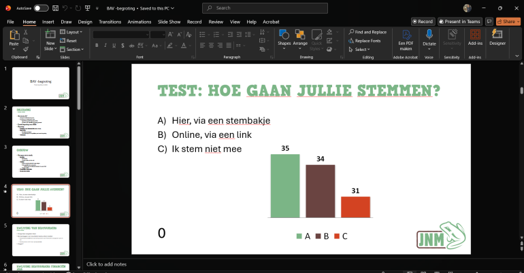This screenshot has width=524, height=273.
Task: Click the Shapes gallery icon
Action: tap(284, 35)
